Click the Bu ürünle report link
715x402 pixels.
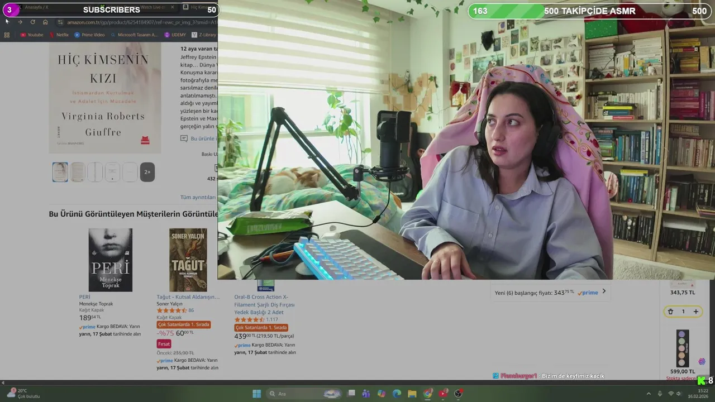(x=199, y=138)
